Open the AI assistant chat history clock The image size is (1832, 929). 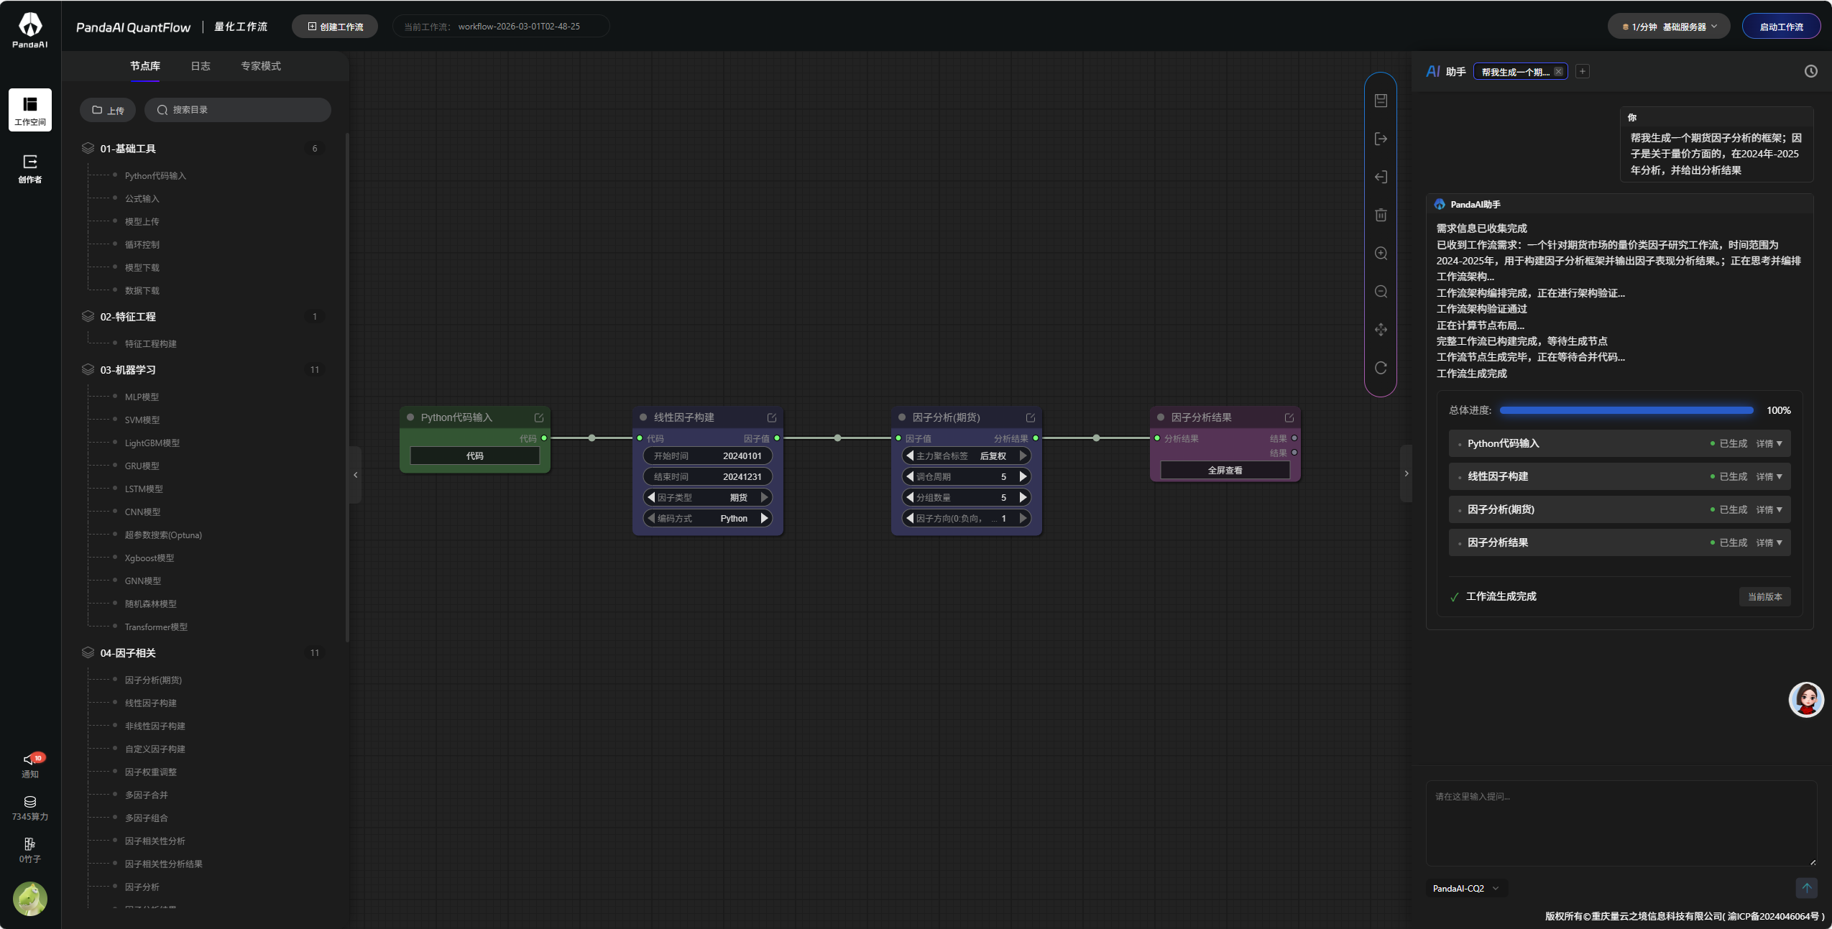tap(1810, 71)
